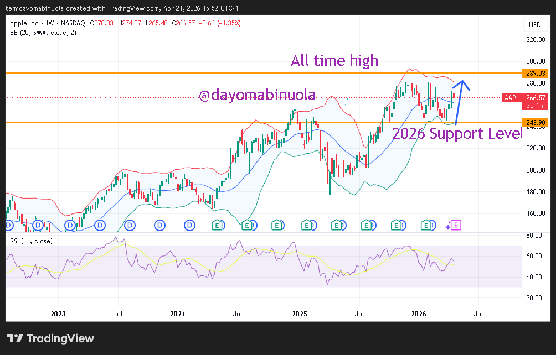Image resolution: width=556 pixels, height=355 pixels.
Task: Click the close value C266.57
Action: 183,23
